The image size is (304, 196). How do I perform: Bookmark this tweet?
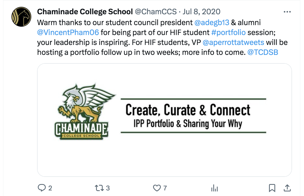[272, 188]
